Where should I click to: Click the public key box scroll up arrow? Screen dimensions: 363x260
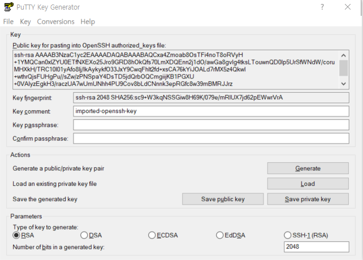click(344, 55)
